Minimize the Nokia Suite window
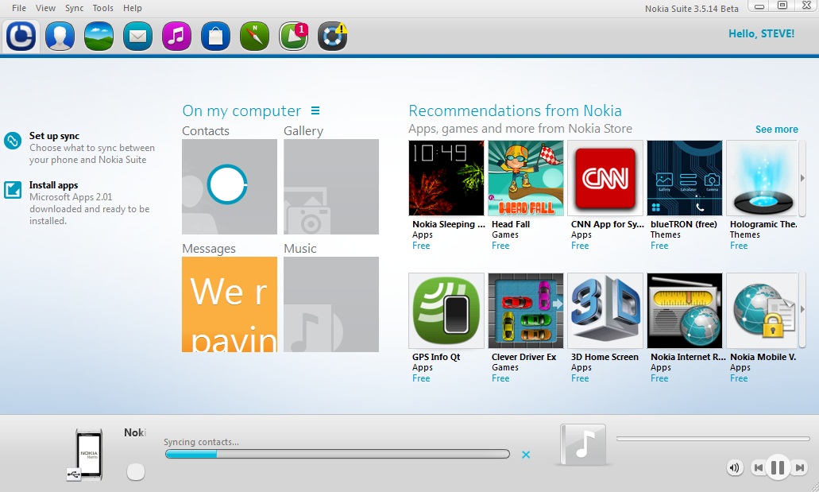819x492 pixels. pos(759,6)
